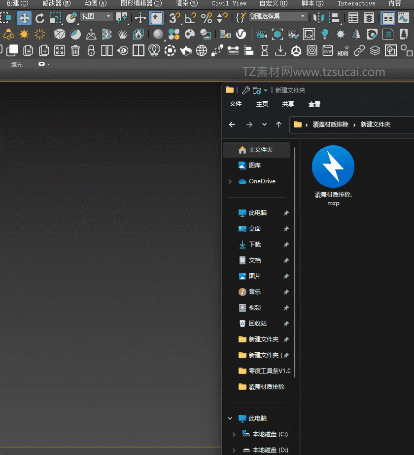Expand the OneDrive tree node
This screenshot has height=455, width=414.
point(230,181)
